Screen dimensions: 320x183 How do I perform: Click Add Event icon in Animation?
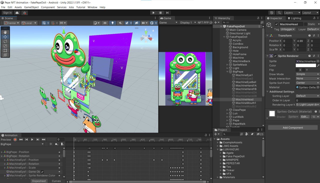point(62,144)
